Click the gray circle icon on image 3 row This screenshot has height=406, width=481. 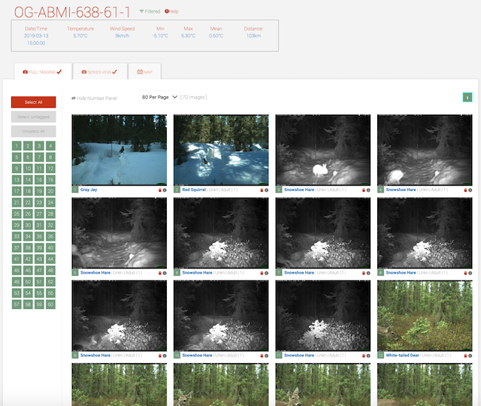pos(368,190)
